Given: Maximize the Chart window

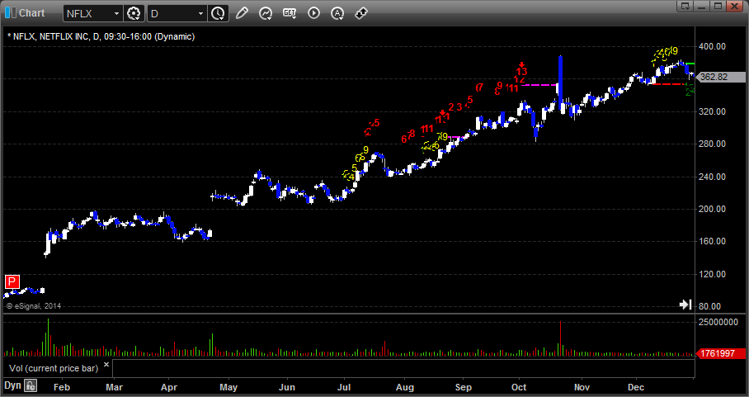Looking at the screenshot, I should coord(718,6).
